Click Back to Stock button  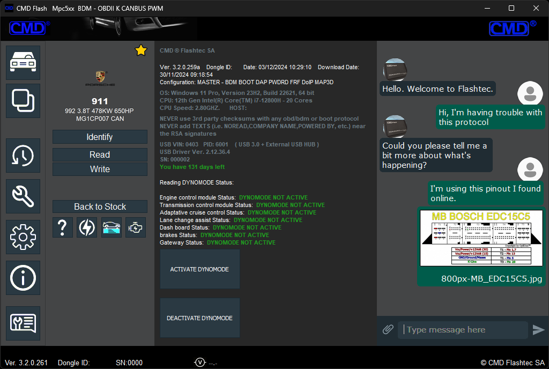(x=100, y=207)
